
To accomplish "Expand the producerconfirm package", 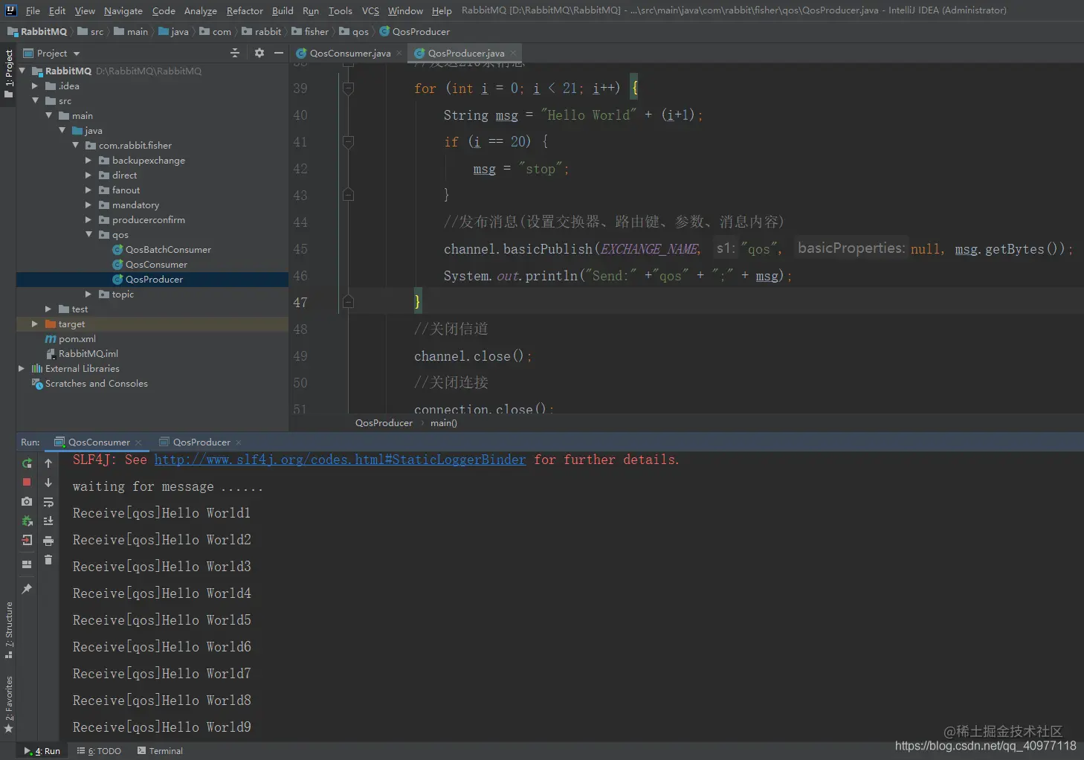I will coord(88,219).
